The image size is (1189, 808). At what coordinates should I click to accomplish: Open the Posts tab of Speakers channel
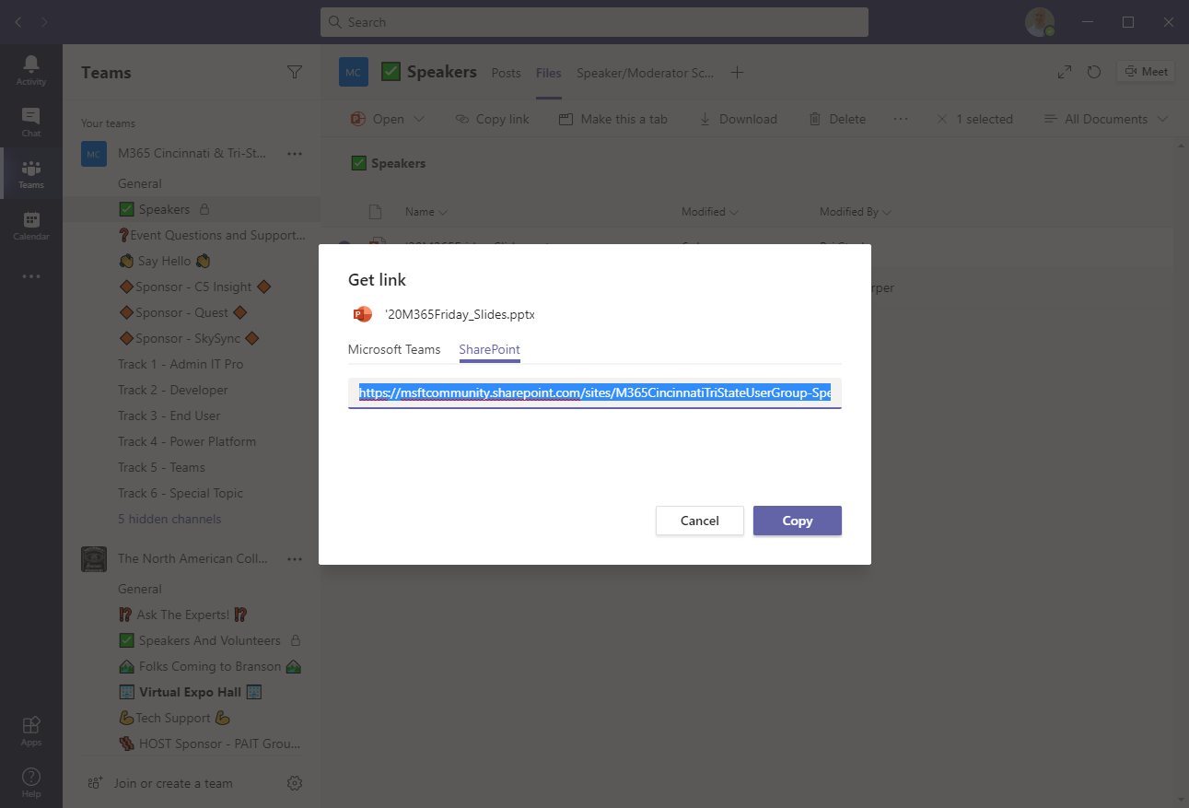tap(506, 72)
